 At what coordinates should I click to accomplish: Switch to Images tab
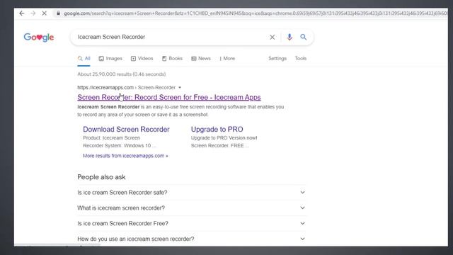coord(110,58)
